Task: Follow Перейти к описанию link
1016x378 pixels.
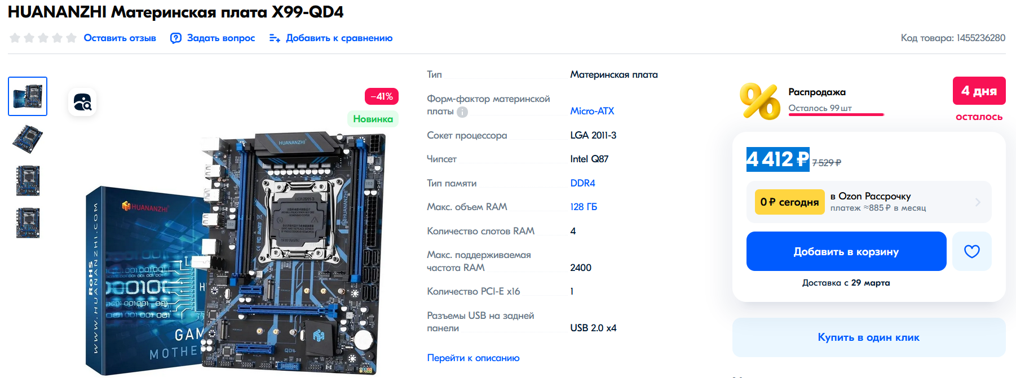Action: [473, 358]
